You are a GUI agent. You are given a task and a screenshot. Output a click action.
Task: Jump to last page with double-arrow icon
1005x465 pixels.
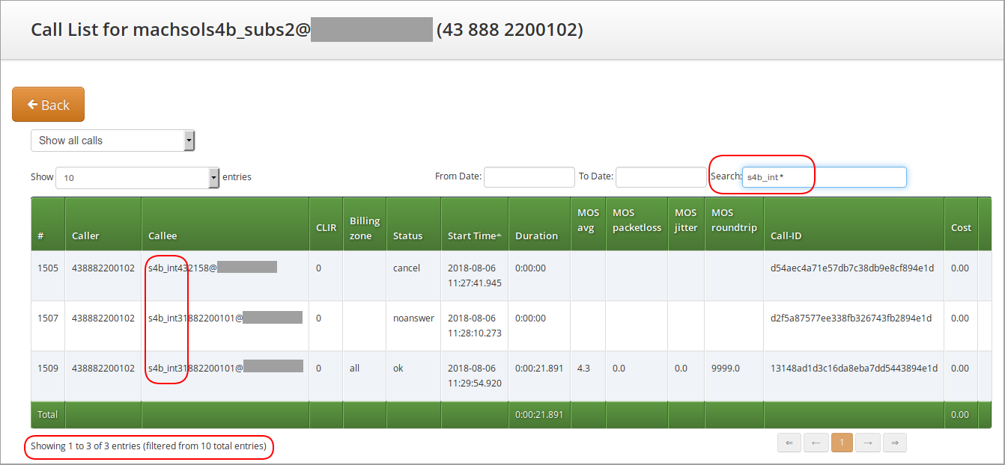894,443
